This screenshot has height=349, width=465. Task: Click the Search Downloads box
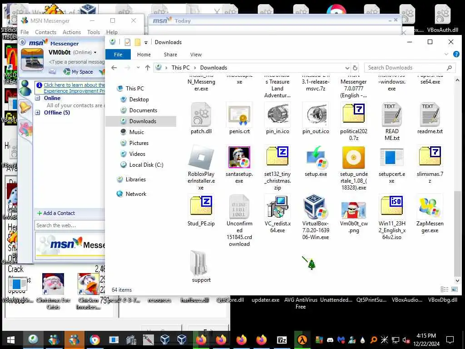coord(410,68)
